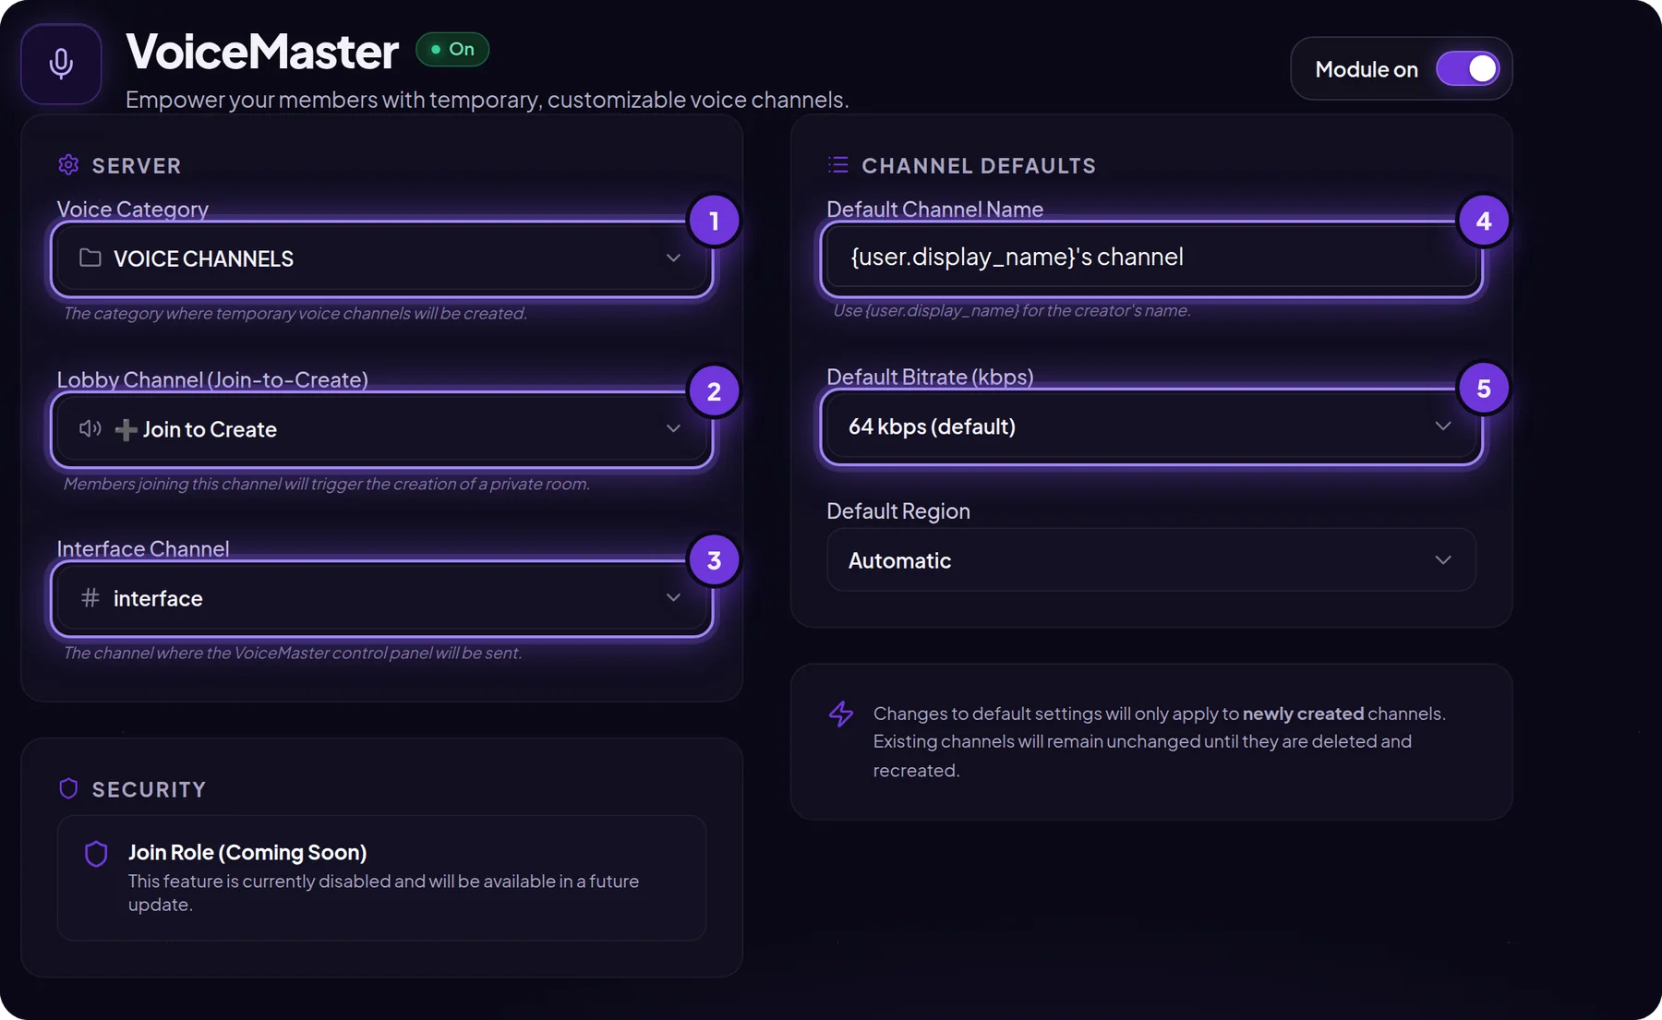Click the Server section gear icon

(68, 165)
